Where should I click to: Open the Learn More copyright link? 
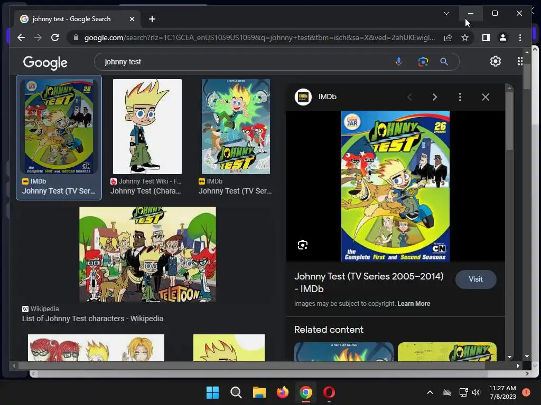[x=414, y=303]
